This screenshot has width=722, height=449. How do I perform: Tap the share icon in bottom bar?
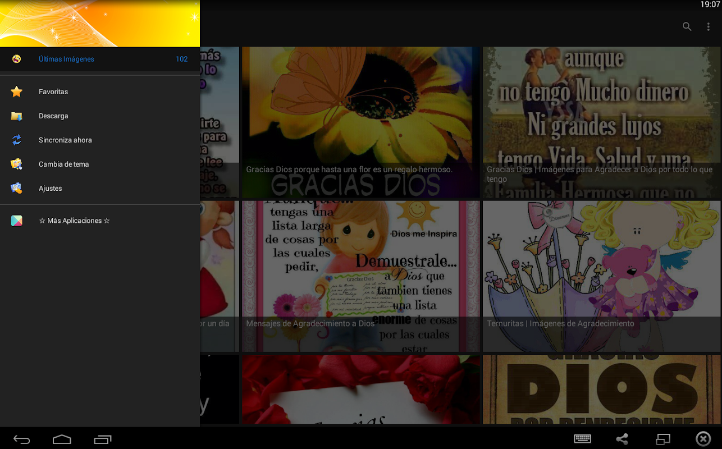tap(622, 439)
